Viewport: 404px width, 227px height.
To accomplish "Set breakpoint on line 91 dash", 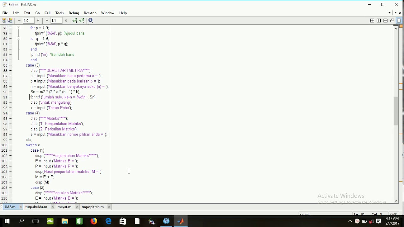I will pos(10,97).
